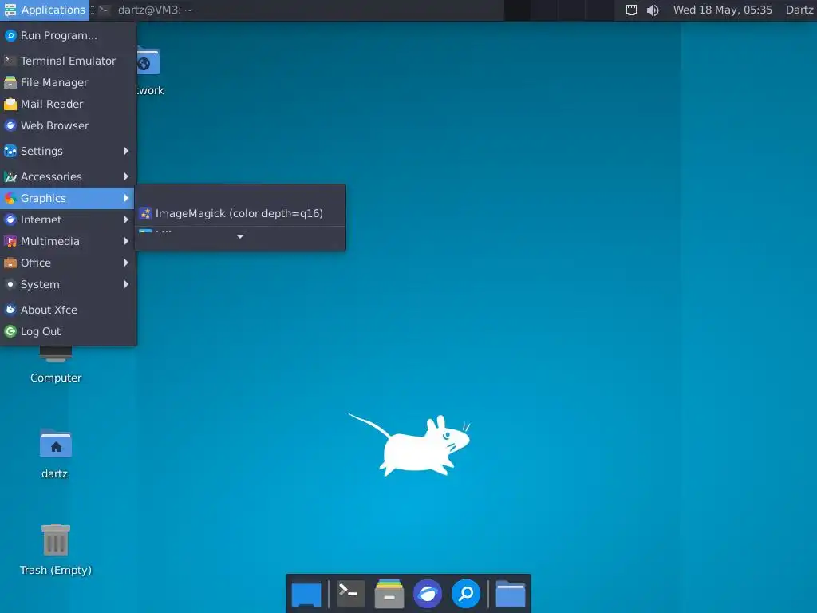Click the submenu scroll-down arrow

pos(240,236)
